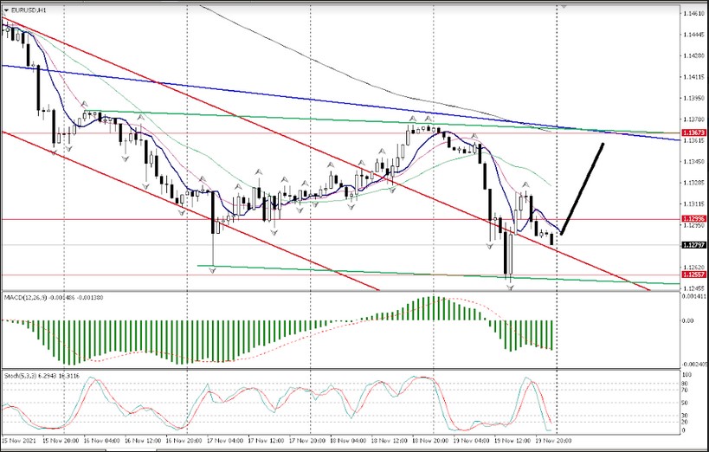
Task: Select the thick black forecast arrow line
Action: click(x=583, y=188)
